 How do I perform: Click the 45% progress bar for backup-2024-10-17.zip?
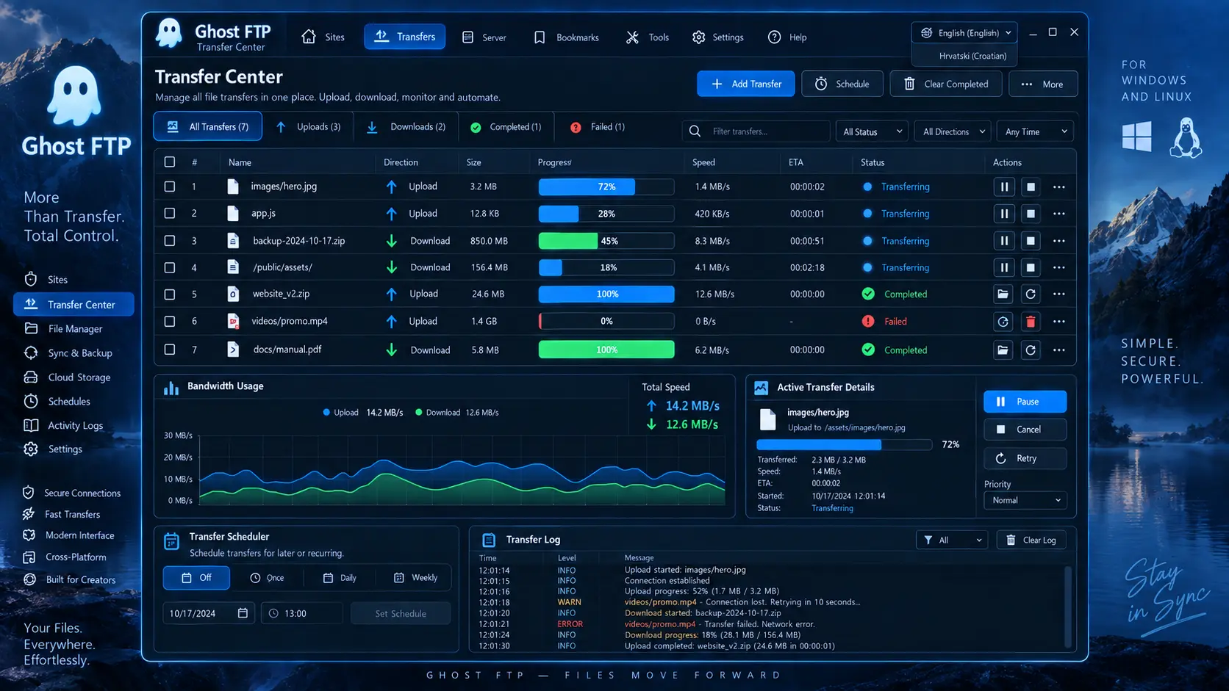(606, 241)
